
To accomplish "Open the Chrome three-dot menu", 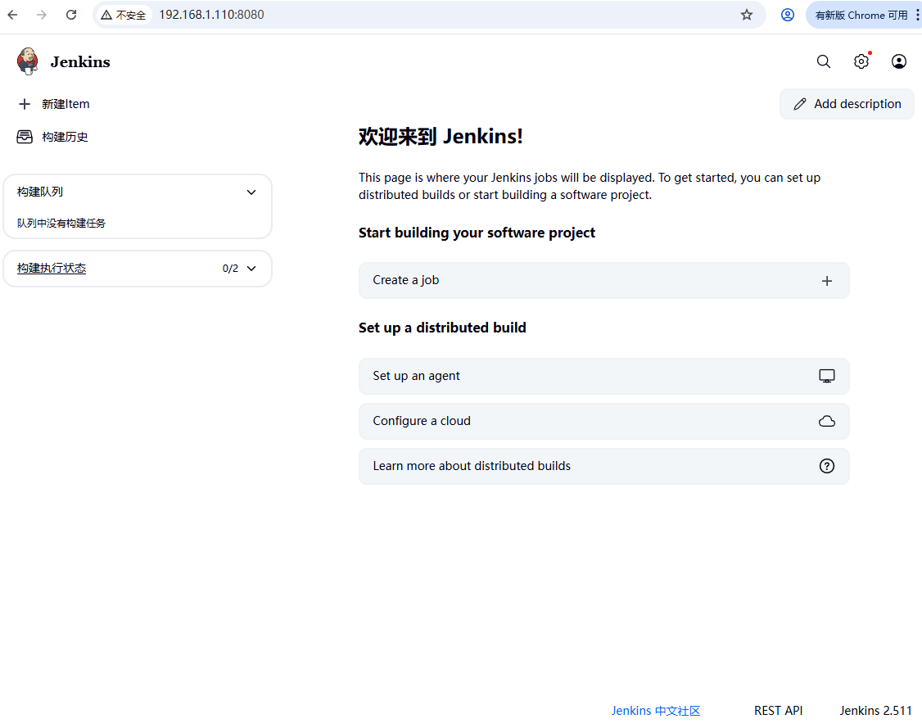I will [917, 15].
